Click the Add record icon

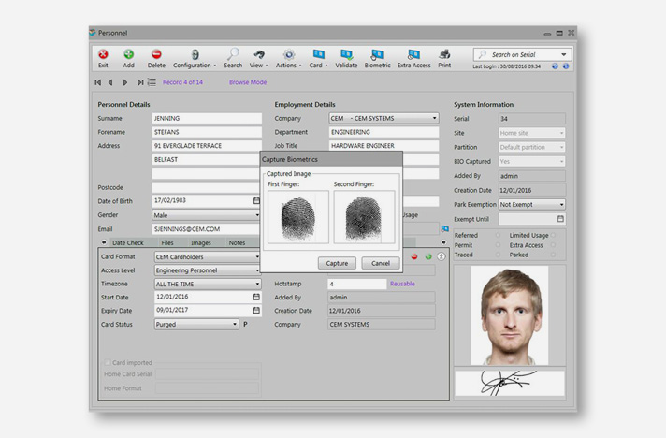[128, 55]
